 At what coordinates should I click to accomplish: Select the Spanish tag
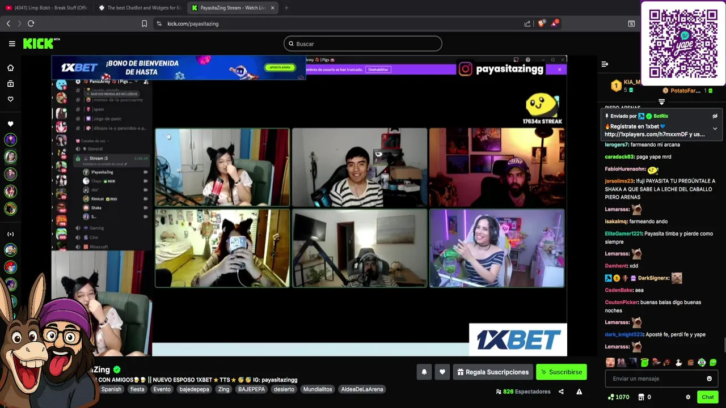[x=111, y=389]
